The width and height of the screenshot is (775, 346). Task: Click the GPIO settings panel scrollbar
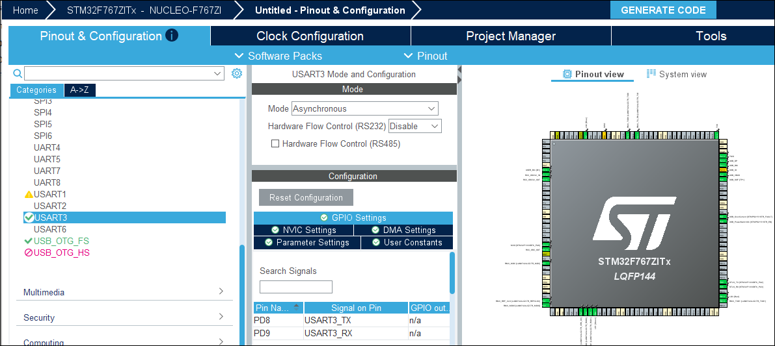(x=452, y=273)
